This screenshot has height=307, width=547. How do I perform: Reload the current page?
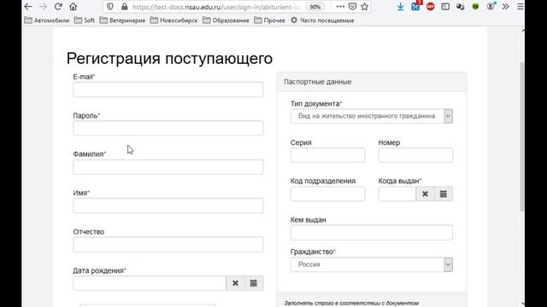[58, 7]
